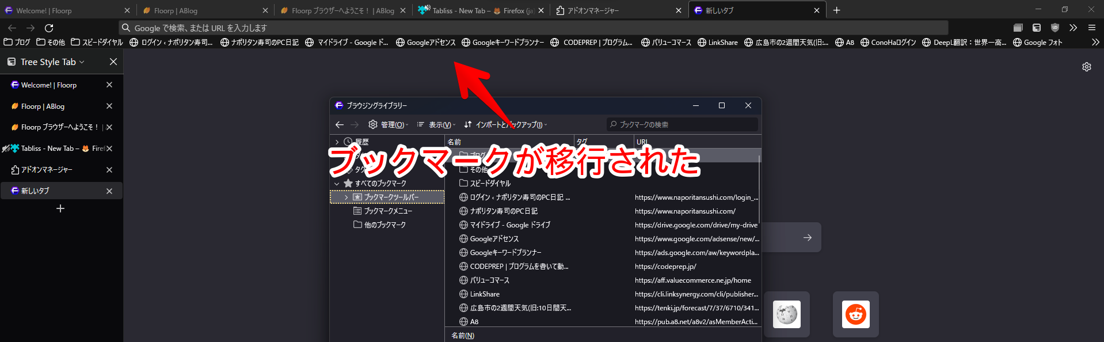The width and height of the screenshot is (1104, 342).
Task: Open the Google フォト toolbar bookmark
Action: tap(1038, 42)
